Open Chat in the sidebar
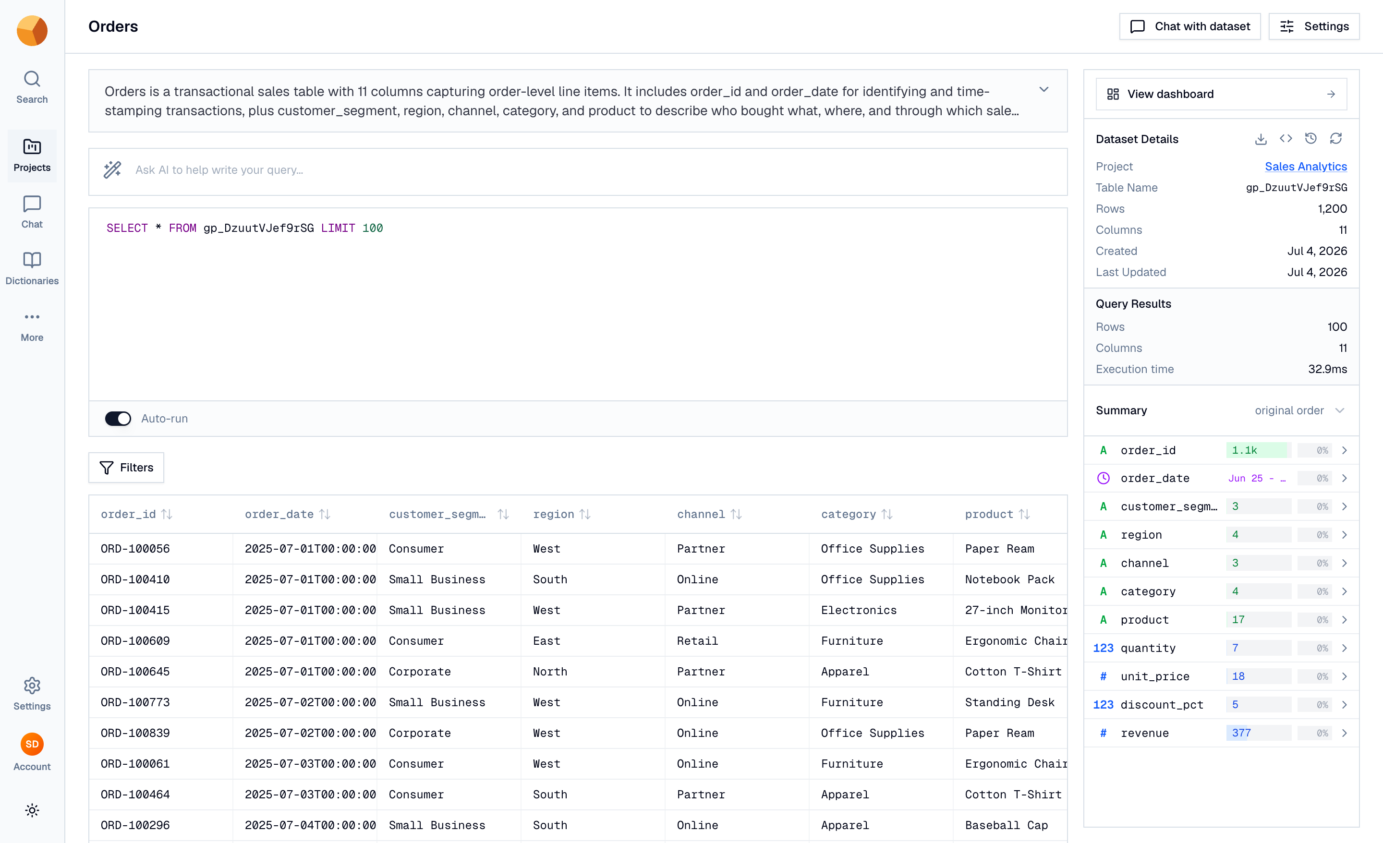Viewport: 1383px width, 843px height. (x=32, y=212)
